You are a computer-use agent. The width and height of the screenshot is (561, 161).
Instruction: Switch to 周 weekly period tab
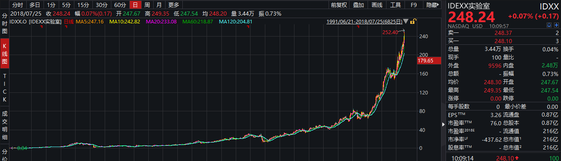147,5
